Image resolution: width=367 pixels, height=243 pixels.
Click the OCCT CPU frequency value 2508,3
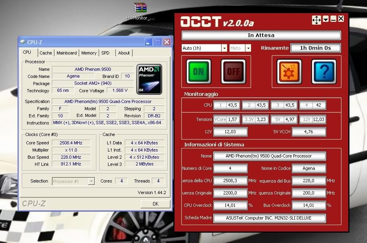pyautogui.click(x=230, y=181)
